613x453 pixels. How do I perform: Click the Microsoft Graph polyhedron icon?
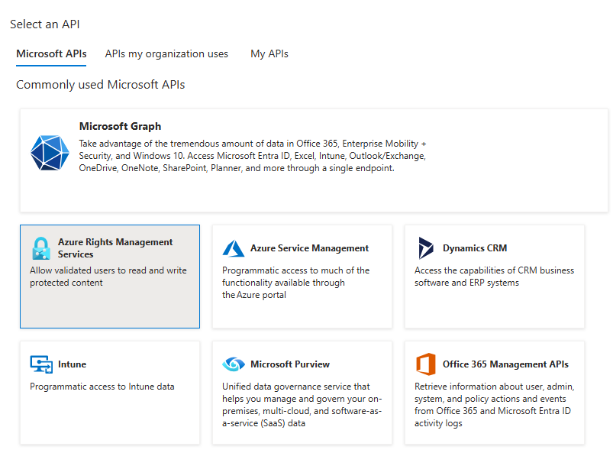coord(50,153)
